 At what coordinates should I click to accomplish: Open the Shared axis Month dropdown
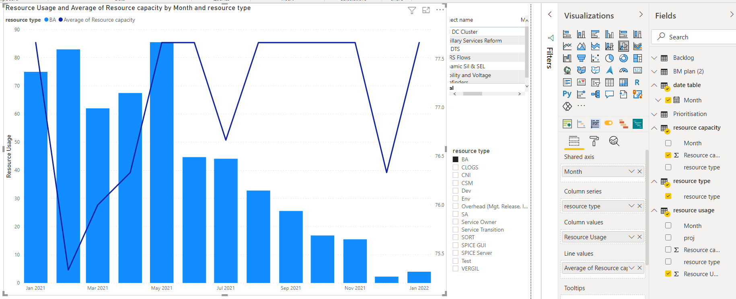click(x=631, y=171)
